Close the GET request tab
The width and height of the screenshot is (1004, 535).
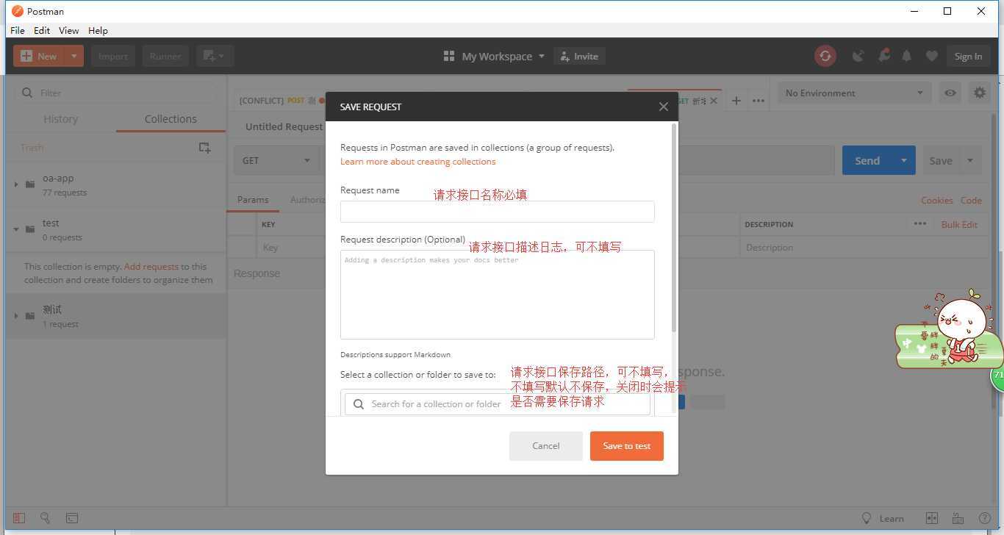pyautogui.click(x=713, y=101)
